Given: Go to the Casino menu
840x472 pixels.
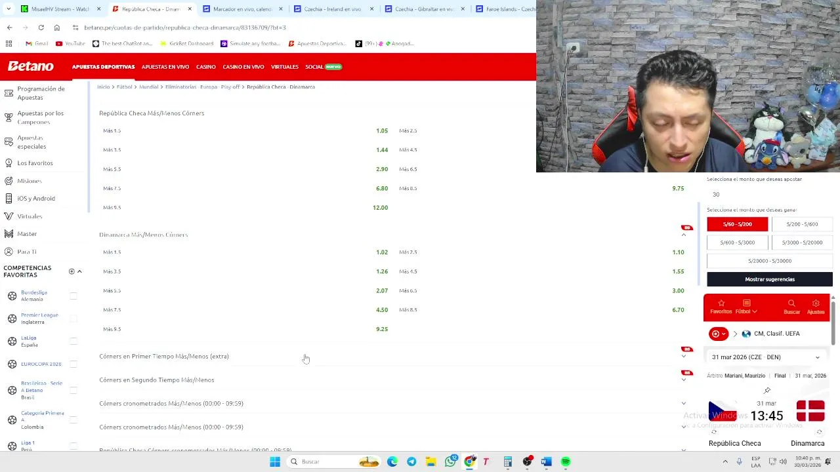Looking at the screenshot, I should (205, 67).
